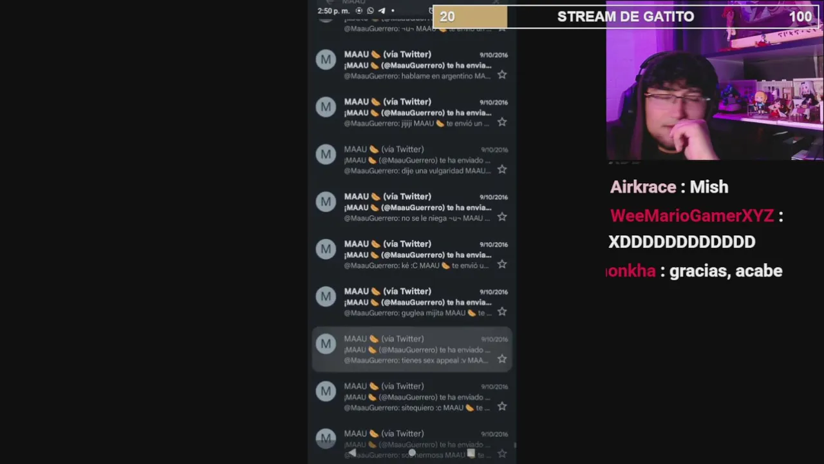Open the 'sos hermosa' email
Image resolution: width=824 pixels, height=464 pixels.
point(412,444)
